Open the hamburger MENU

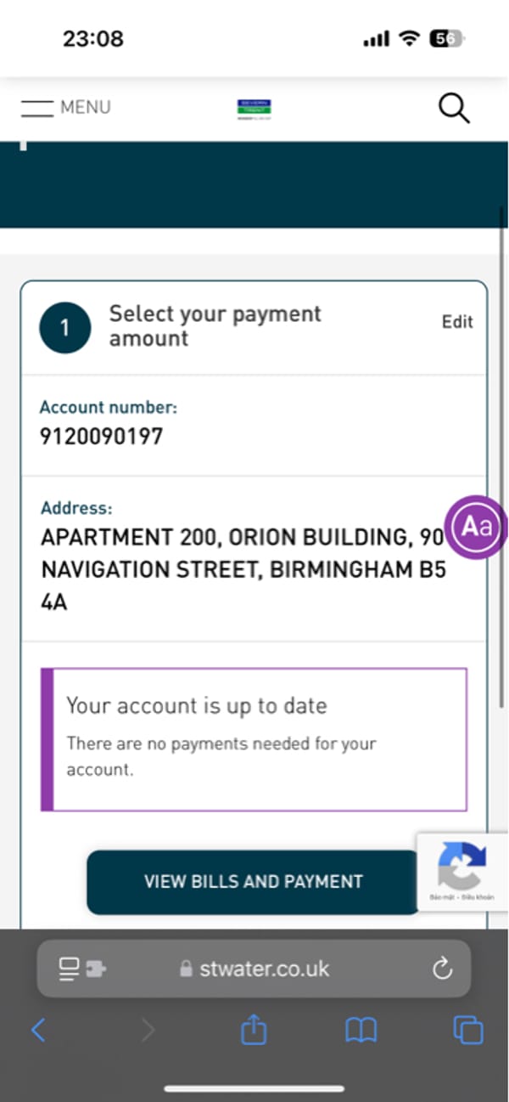point(65,108)
